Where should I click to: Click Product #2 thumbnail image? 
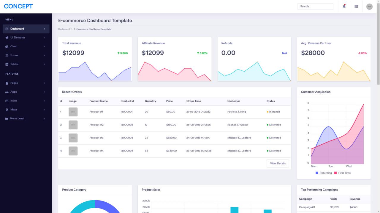(x=73, y=125)
